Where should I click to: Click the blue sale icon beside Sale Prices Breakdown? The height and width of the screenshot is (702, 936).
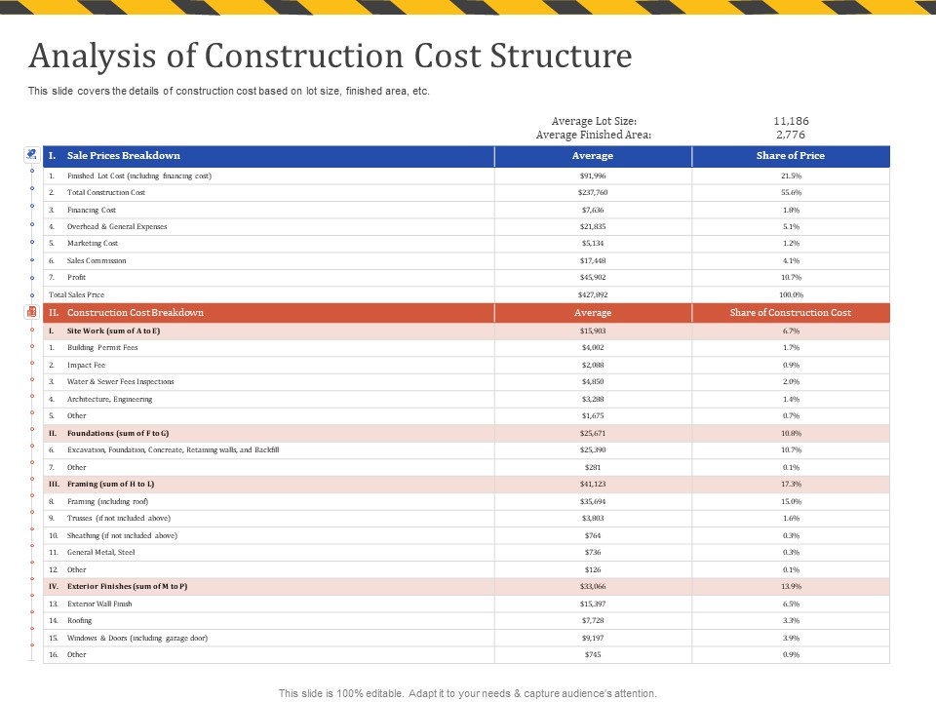pyautogui.click(x=31, y=155)
